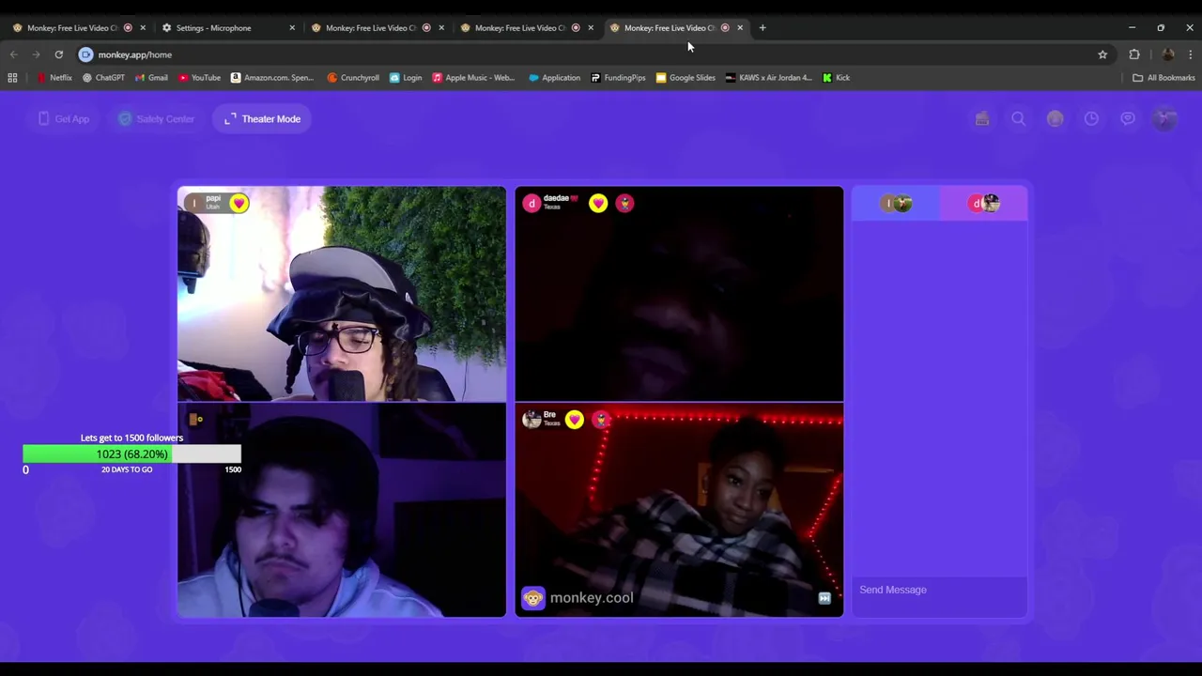Toggle Theater Mode

coord(262,119)
